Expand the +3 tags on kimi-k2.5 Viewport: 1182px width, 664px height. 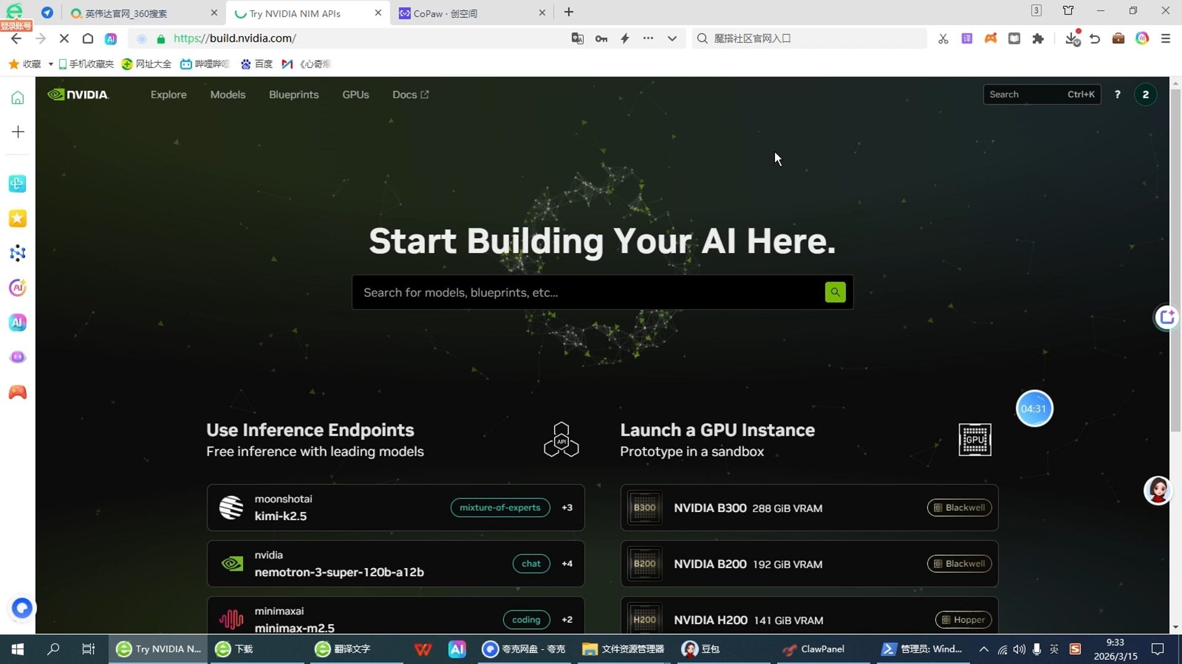(567, 508)
